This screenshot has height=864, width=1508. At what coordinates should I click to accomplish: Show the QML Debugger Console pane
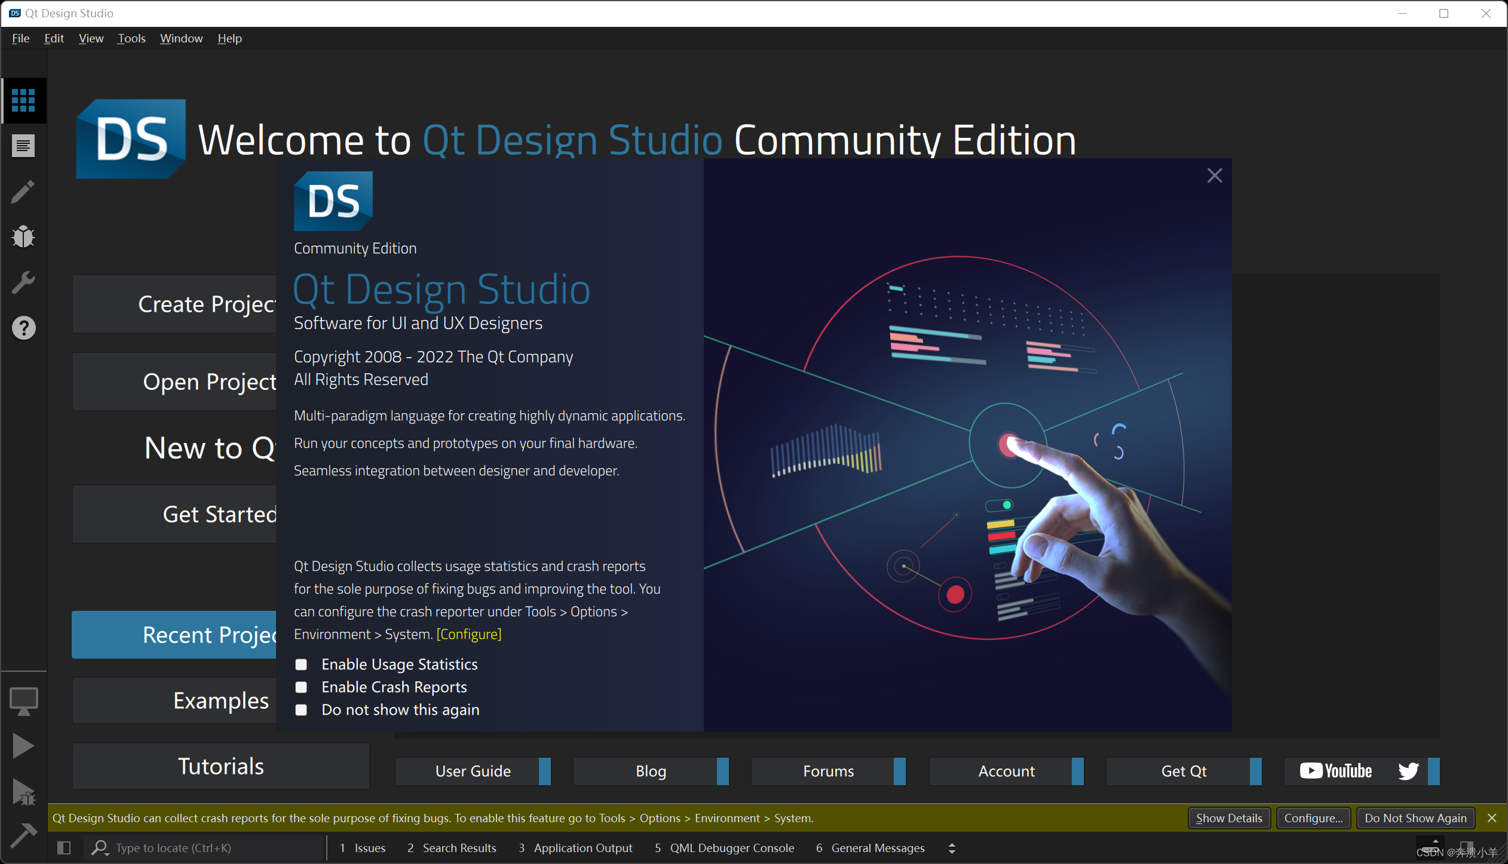[724, 848]
